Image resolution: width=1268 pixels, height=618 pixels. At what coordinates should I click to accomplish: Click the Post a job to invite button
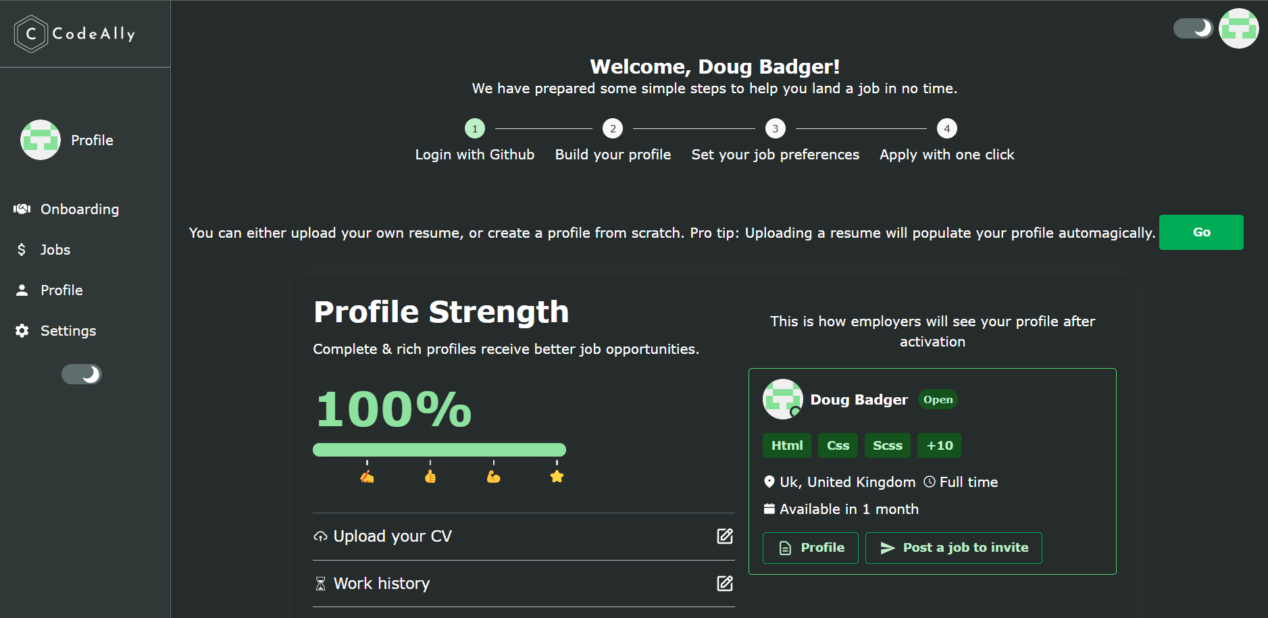pyautogui.click(x=954, y=548)
